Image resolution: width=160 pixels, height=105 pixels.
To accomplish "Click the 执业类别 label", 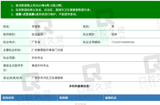I will 89,34.
